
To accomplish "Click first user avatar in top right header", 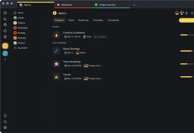I will coord(177,13).
